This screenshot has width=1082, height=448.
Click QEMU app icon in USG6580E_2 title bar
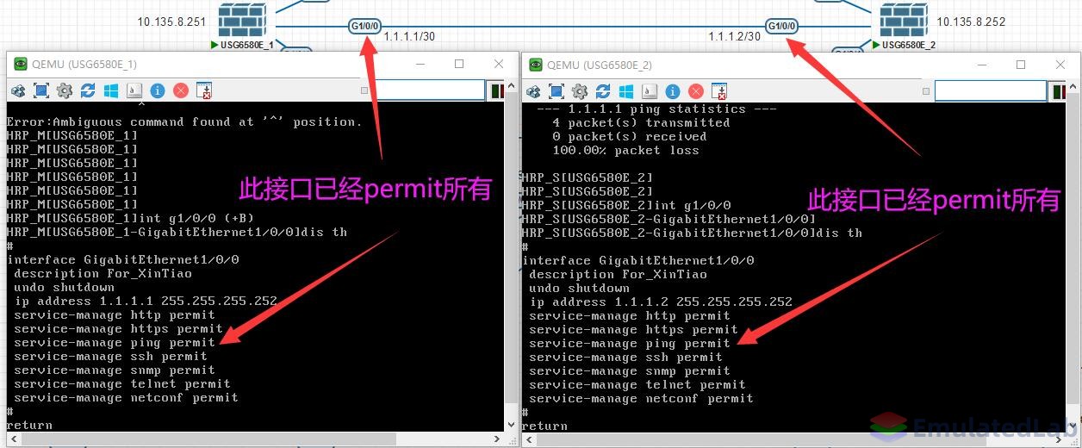tap(536, 65)
